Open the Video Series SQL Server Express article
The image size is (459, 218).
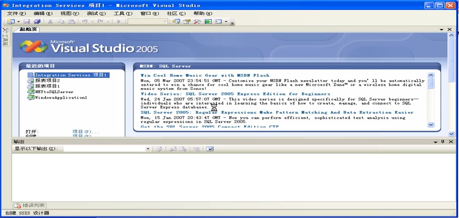tap(236, 94)
